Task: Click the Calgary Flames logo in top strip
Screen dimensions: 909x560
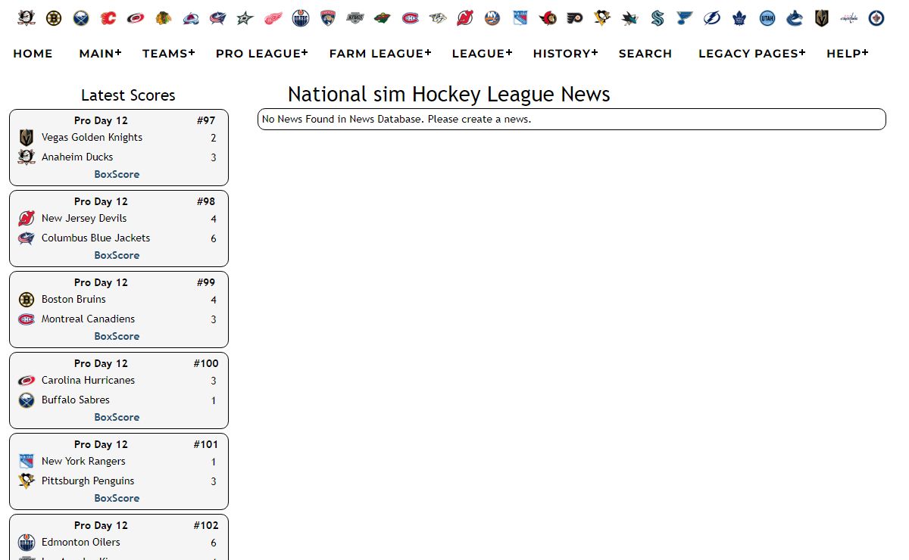Action: pyautogui.click(x=108, y=18)
